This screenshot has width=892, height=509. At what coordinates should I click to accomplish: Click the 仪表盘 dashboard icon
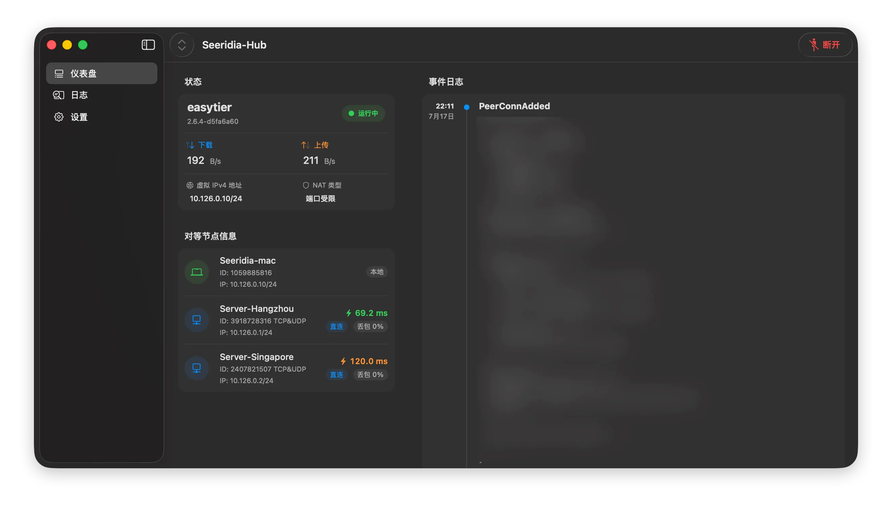click(x=59, y=73)
